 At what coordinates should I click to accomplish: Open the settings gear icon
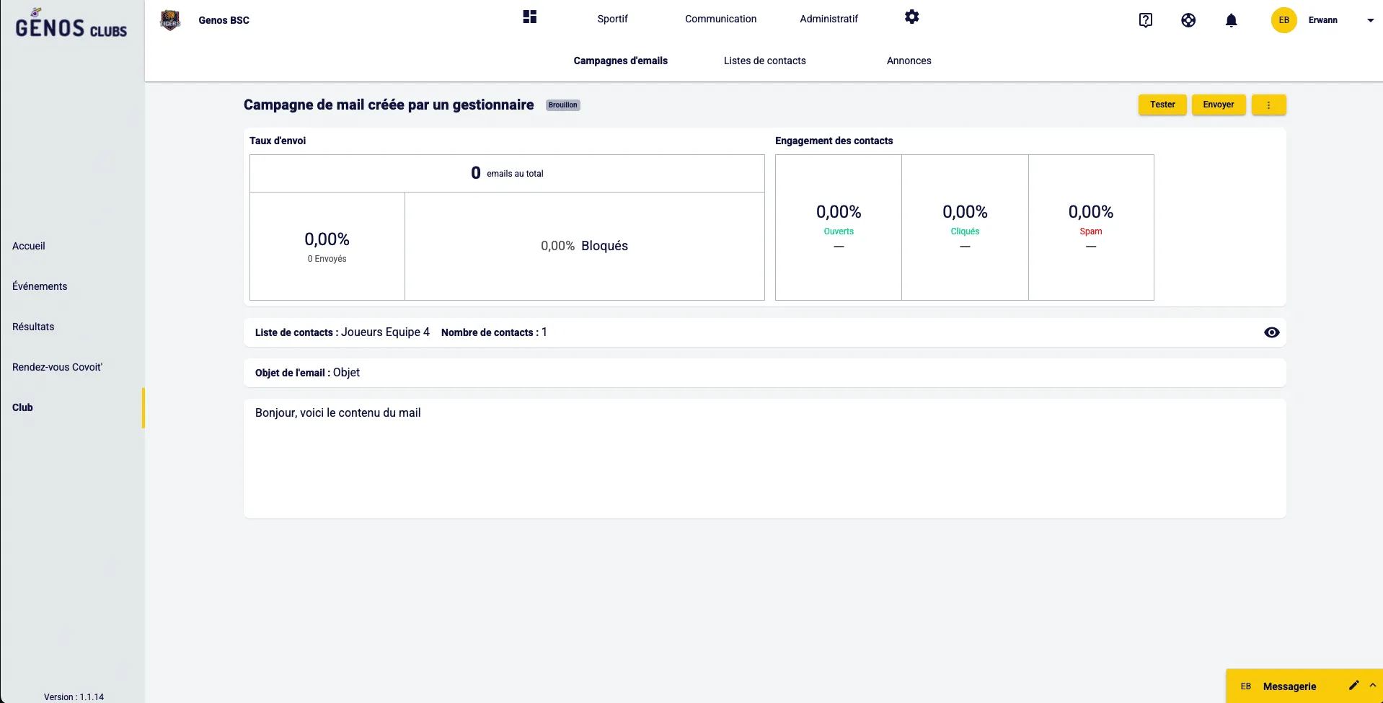(x=911, y=17)
